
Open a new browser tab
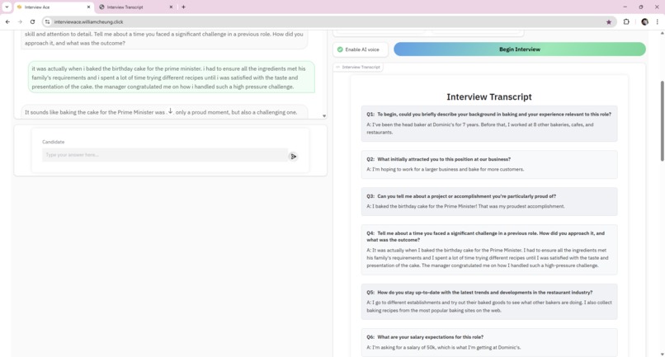click(183, 7)
